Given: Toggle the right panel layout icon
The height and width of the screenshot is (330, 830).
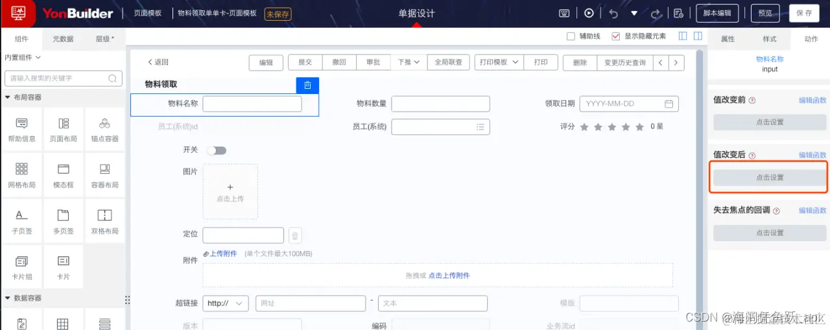Looking at the screenshot, I should tap(698, 36).
